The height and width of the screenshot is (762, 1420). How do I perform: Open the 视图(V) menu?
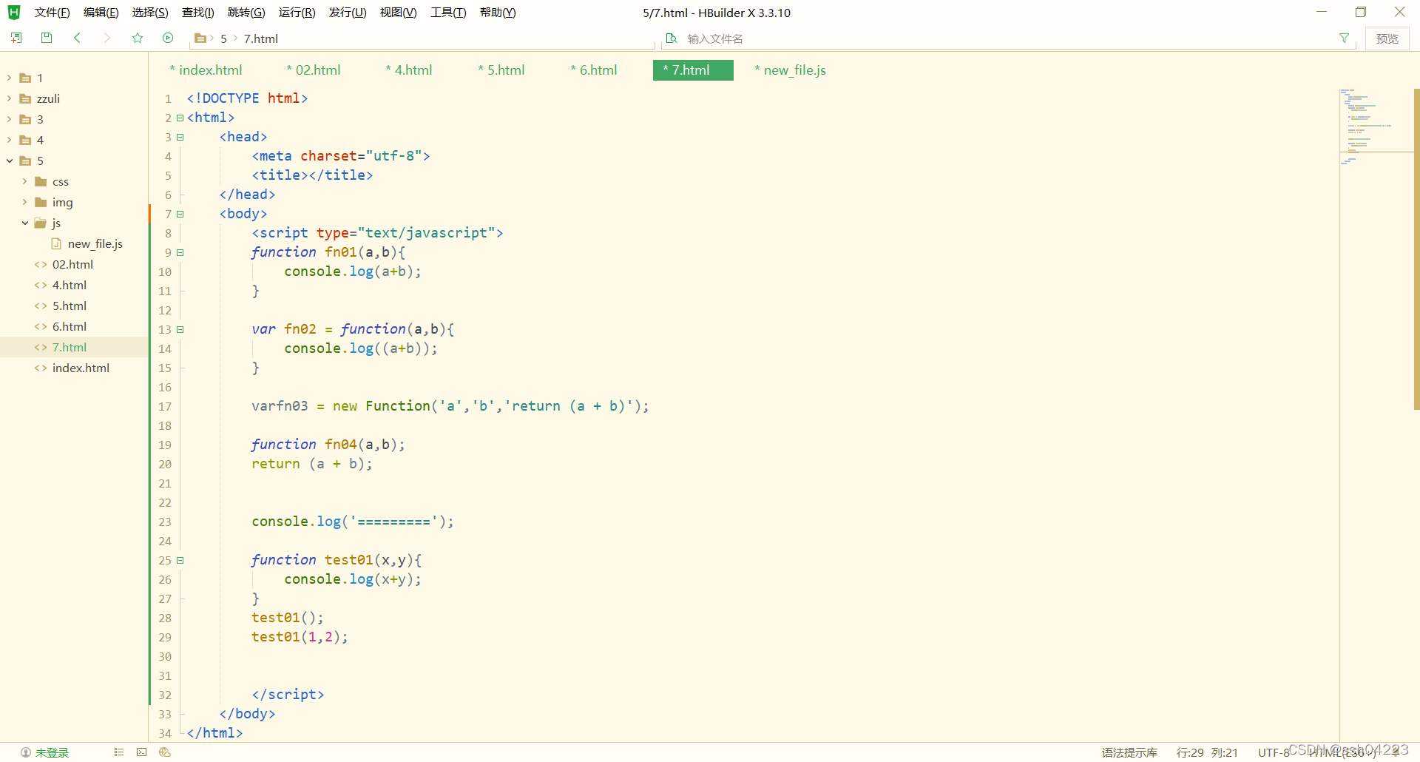coord(398,13)
